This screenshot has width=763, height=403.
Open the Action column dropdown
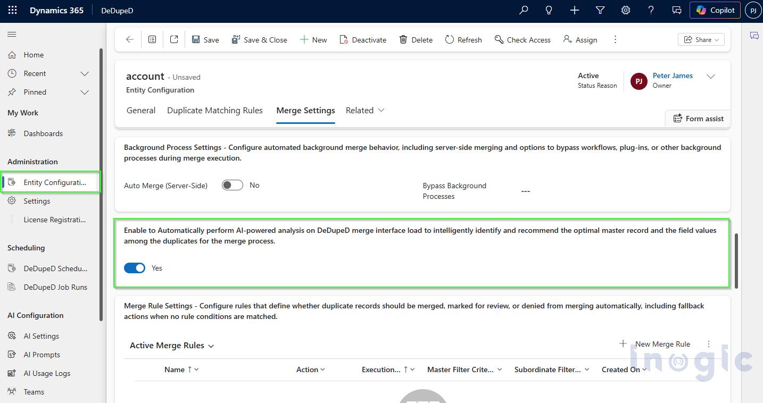pos(311,370)
